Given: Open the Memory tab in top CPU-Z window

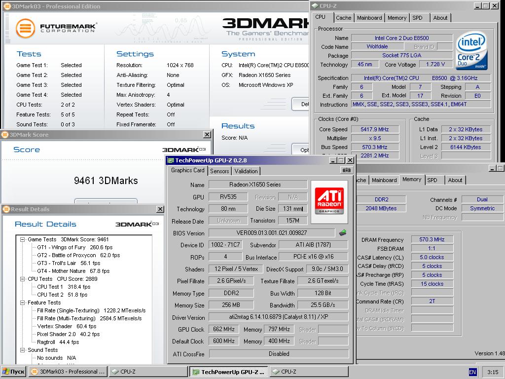Looking at the screenshot, I should (x=397, y=18).
